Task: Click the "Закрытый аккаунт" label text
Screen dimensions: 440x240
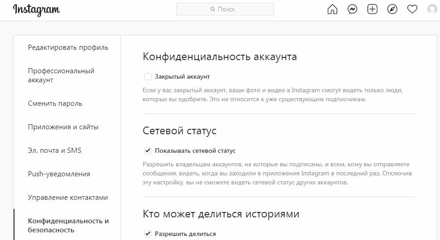Action: [x=182, y=77]
